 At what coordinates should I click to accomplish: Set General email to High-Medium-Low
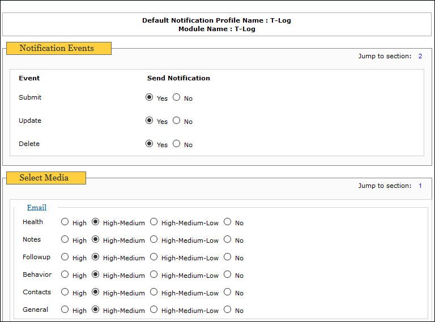(154, 310)
